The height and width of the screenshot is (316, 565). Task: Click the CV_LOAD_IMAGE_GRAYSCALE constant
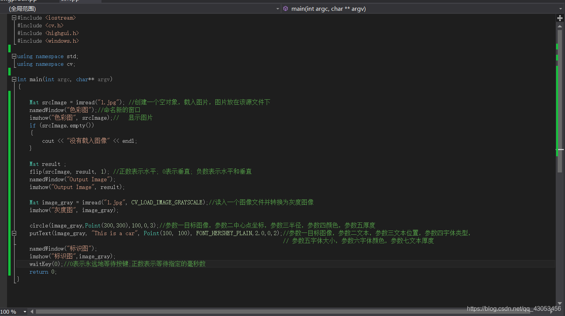pyautogui.click(x=167, y=202)
